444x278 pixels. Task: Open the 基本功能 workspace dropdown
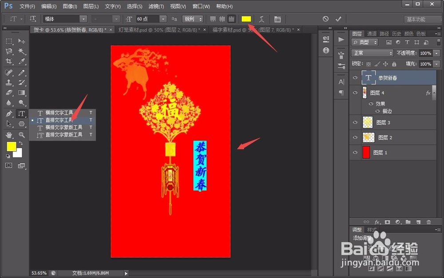(x=422, y=19)
